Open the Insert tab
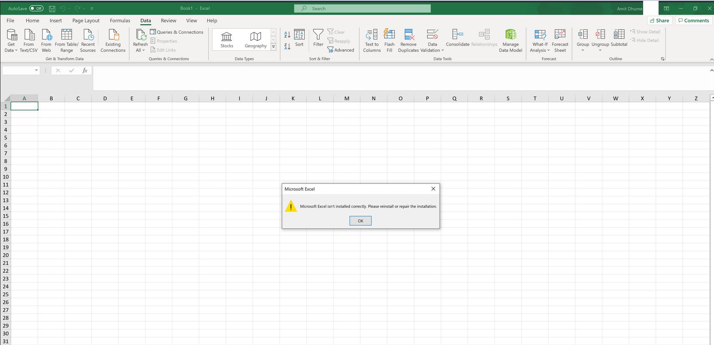The image size is (714, 345). 56,21
